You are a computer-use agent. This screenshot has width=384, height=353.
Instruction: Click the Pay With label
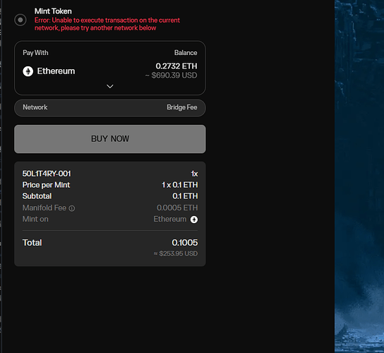35,53
